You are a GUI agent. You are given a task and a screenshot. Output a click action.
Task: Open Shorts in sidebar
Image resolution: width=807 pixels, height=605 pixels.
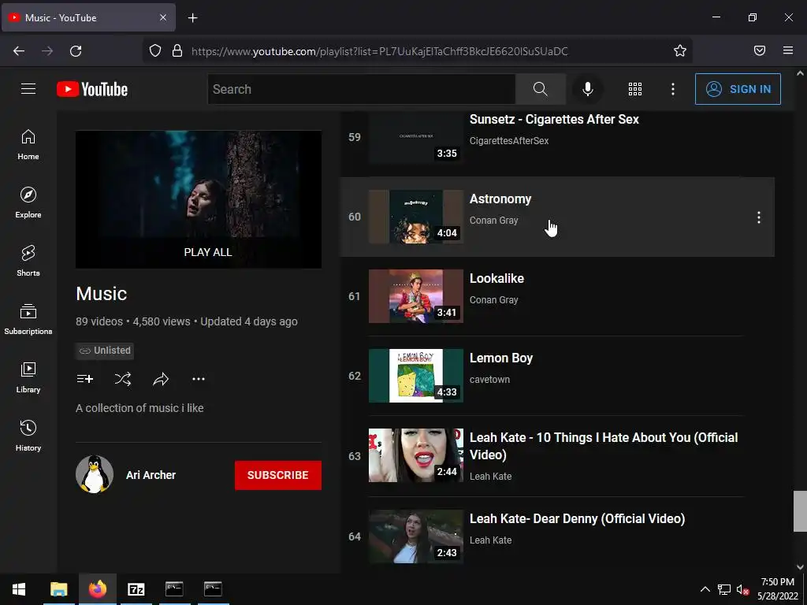(x=28, y=261)
